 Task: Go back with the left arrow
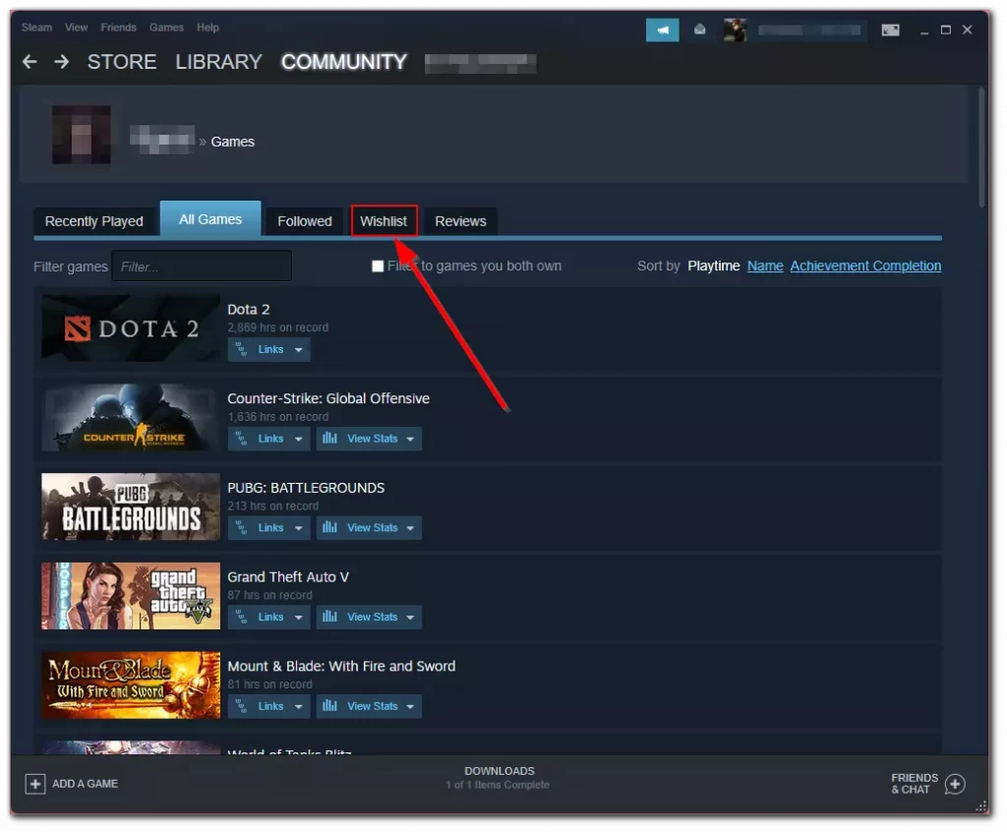tap(30, 62)
